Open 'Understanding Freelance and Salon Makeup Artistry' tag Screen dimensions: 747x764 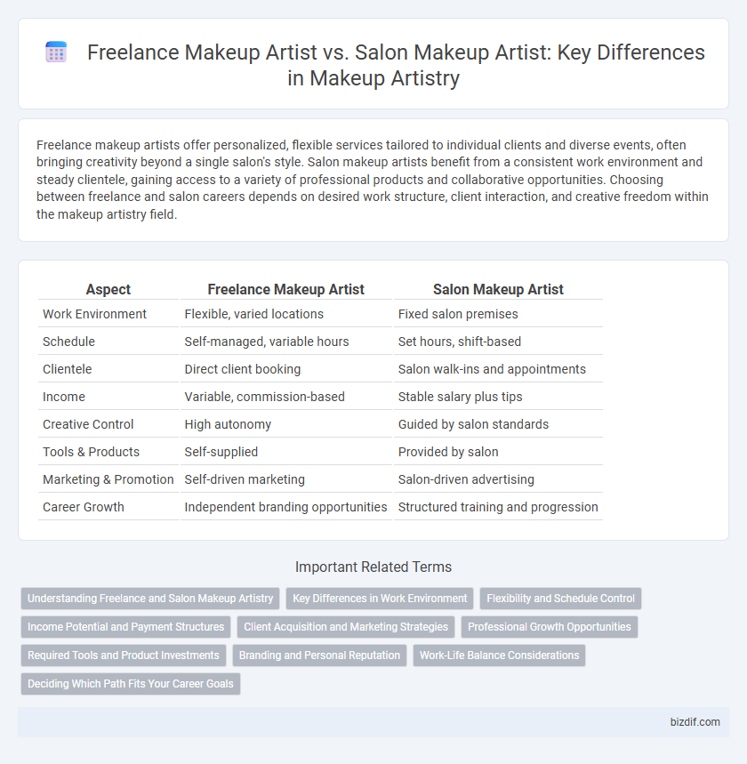(150, 599)
